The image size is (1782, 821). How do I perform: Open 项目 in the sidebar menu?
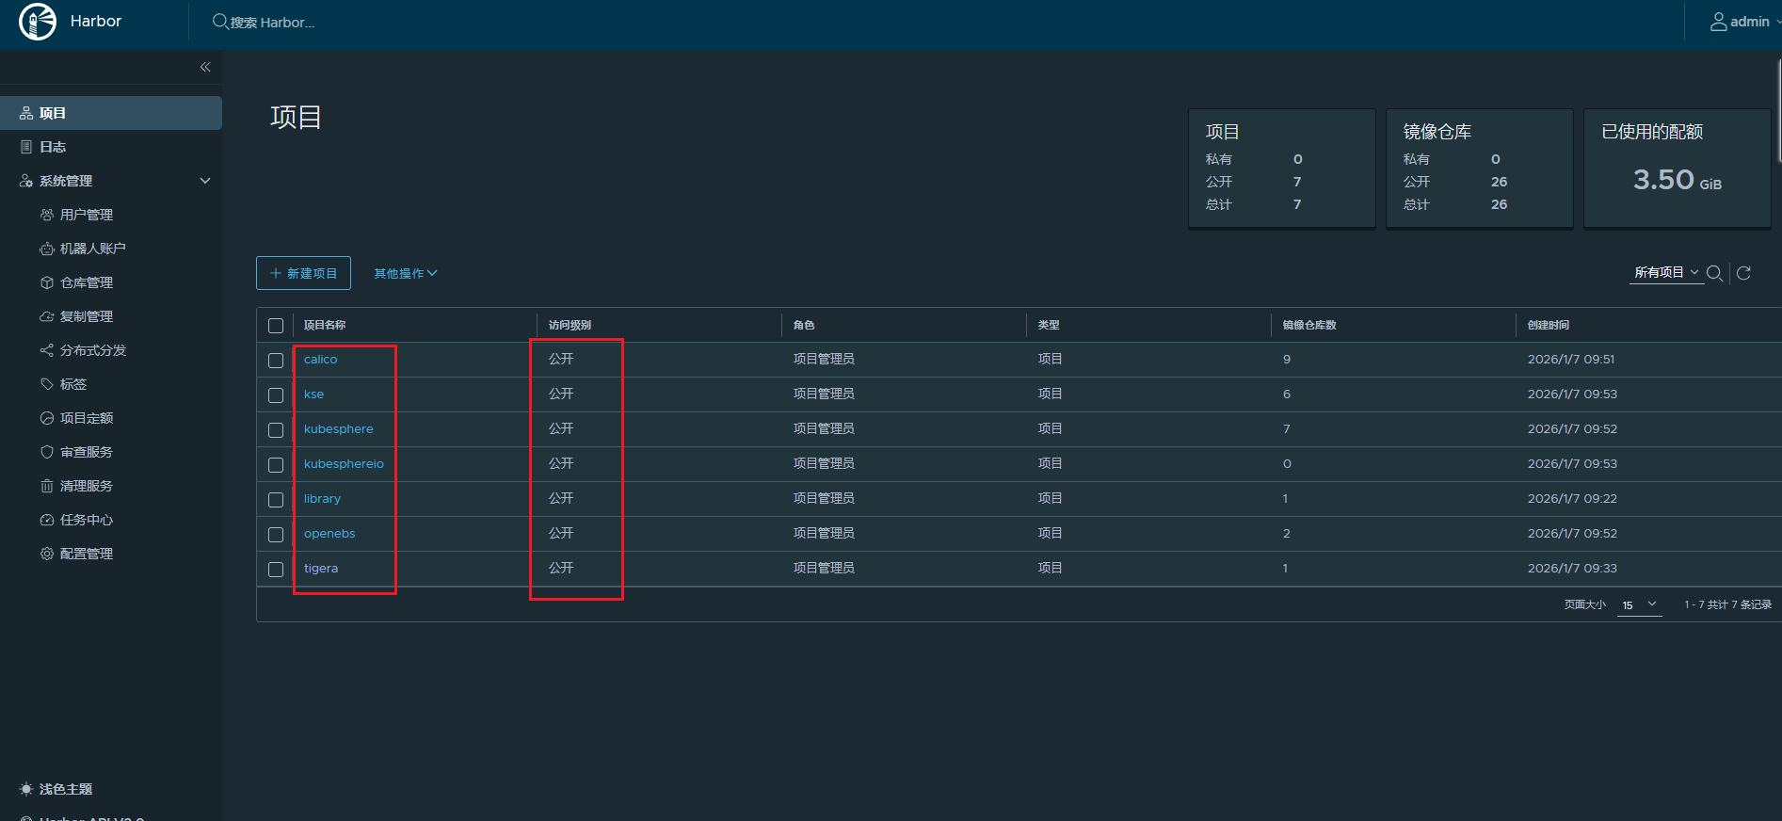[111, 113]
